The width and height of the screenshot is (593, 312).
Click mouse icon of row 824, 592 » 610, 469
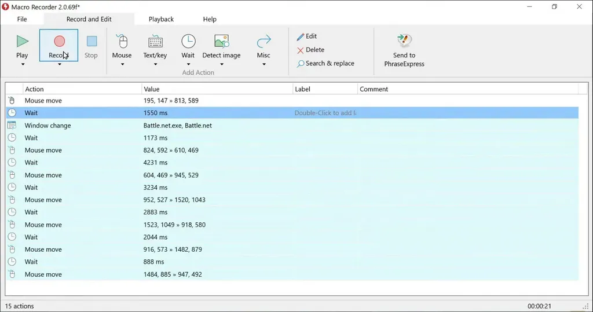coord(12,150)
